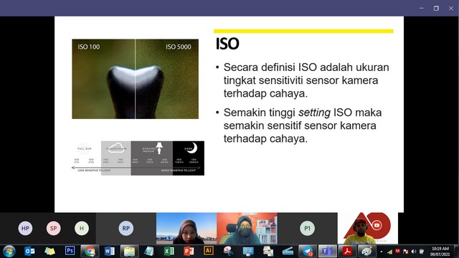Select participant HP avatar
Image resolution: width=459 pixels, height=258 pixels.
tap(25, 228)
